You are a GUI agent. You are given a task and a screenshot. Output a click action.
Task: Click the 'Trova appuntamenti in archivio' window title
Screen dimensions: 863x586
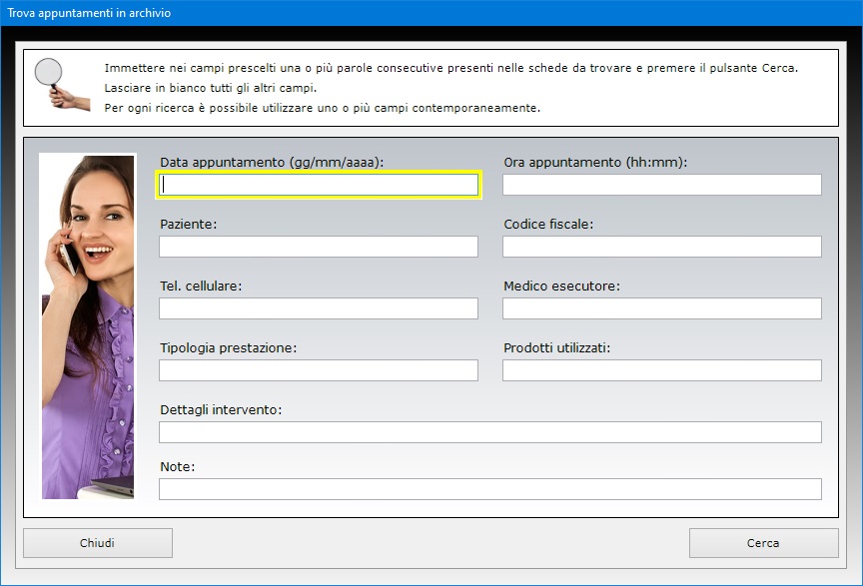pos(89,13)
